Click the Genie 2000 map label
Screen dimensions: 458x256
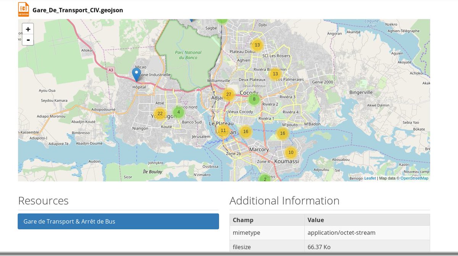[x=323, y=82]
